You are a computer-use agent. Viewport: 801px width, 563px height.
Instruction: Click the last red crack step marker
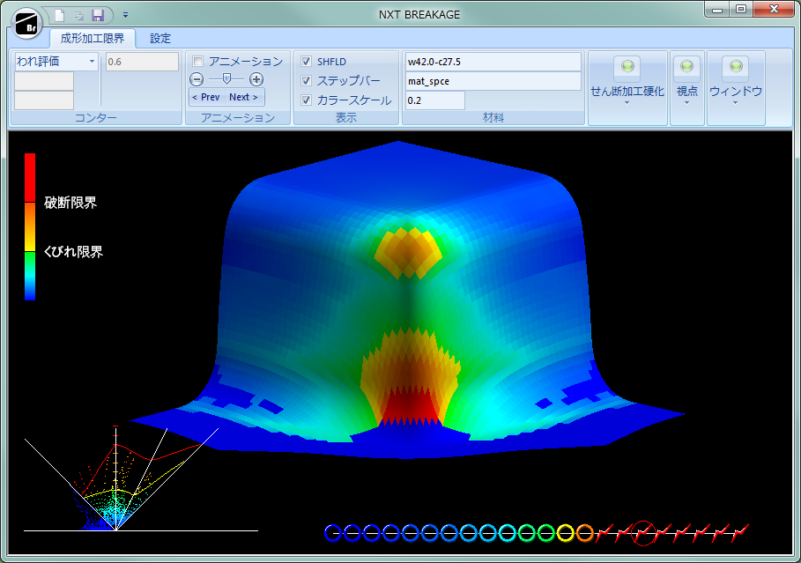pyautogui.click(x=739, y=532)
